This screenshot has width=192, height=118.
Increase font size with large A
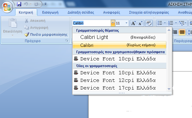point(134,23)
